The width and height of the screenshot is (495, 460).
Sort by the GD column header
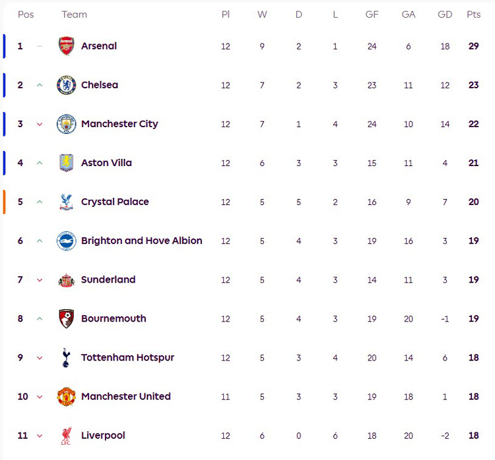[x=445, y=14]
